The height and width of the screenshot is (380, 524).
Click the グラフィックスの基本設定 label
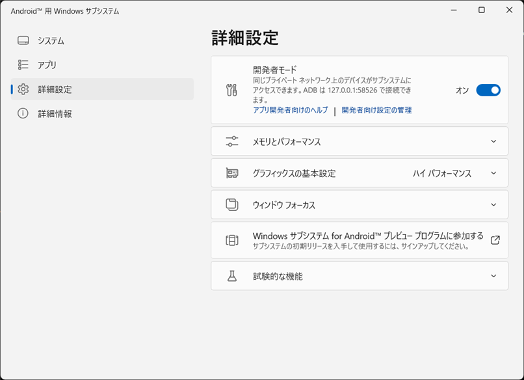point(294,173)
